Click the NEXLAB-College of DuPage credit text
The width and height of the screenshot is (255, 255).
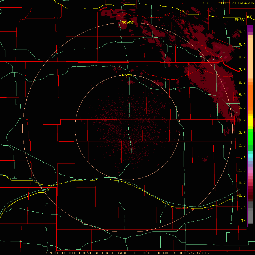[226, 3]
